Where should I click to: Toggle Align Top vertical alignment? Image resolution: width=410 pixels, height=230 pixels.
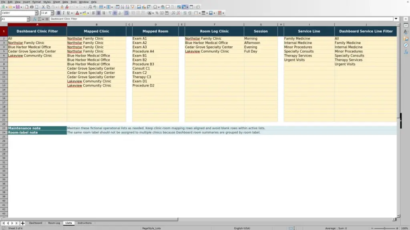110,13
